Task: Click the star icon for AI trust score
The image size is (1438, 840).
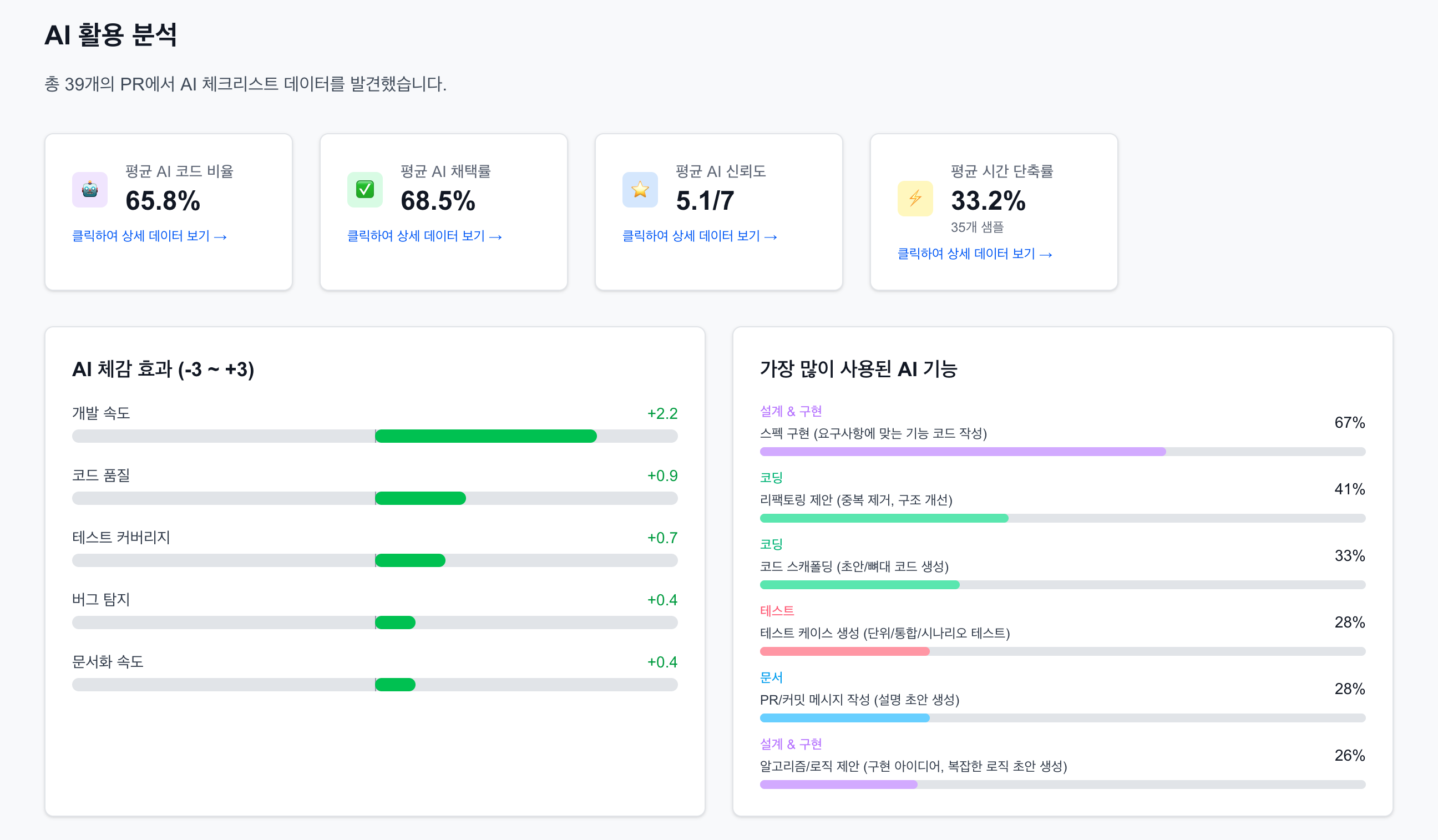Action: (x=640, y=189)
